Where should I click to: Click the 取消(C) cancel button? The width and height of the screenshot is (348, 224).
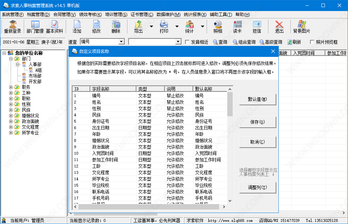pos(258,142)
